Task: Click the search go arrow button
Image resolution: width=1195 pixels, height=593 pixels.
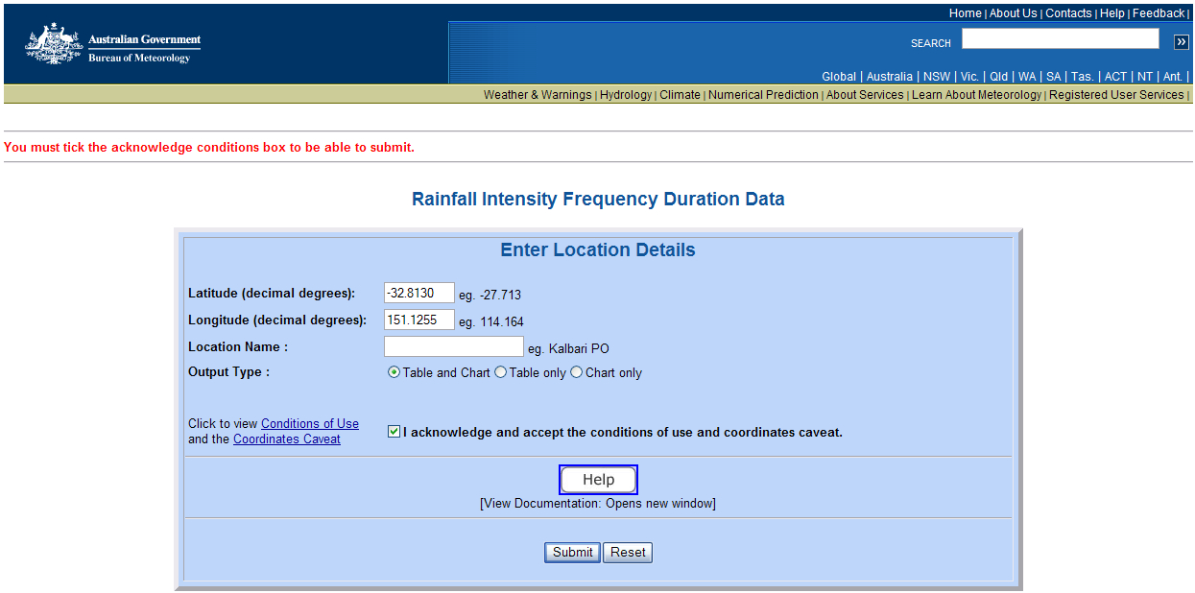Action: 1181,41
